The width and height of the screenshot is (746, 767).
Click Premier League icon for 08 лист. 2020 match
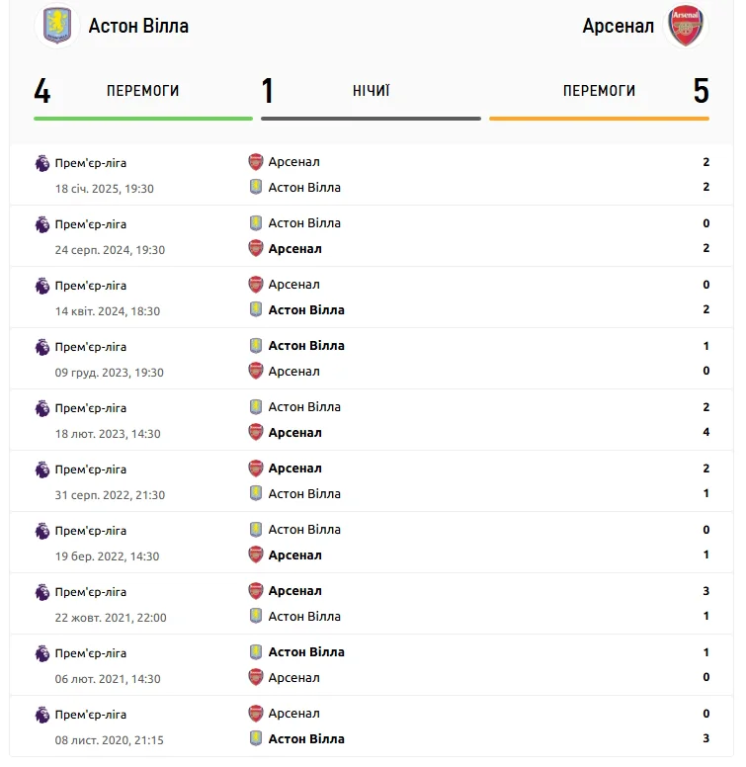(x=42, y=715)
